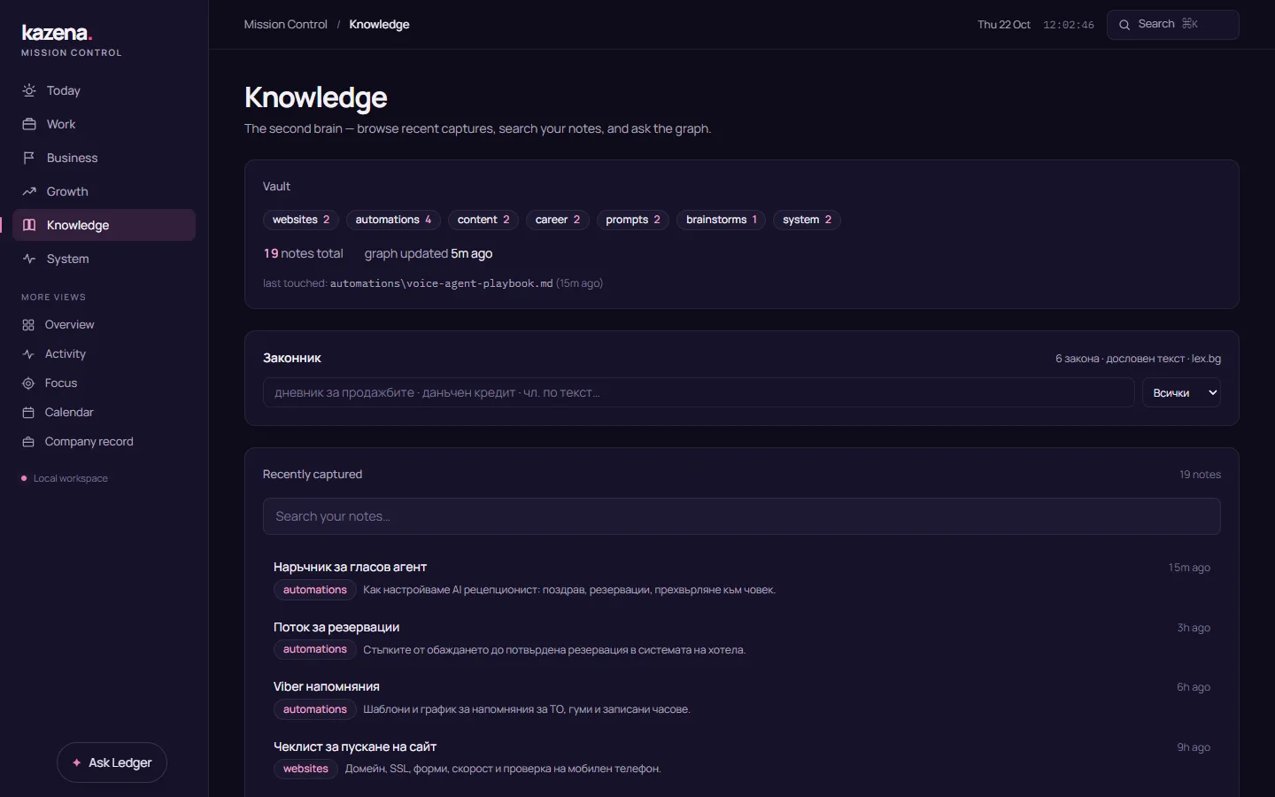The height and width of the screenshot is (797, 1275).
Task: Filter vault by content tag
Action: (483, 220)
